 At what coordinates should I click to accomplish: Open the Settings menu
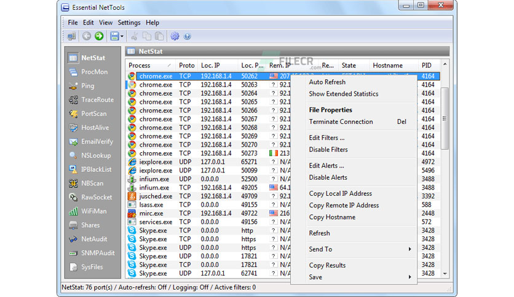tap(129, 23)
